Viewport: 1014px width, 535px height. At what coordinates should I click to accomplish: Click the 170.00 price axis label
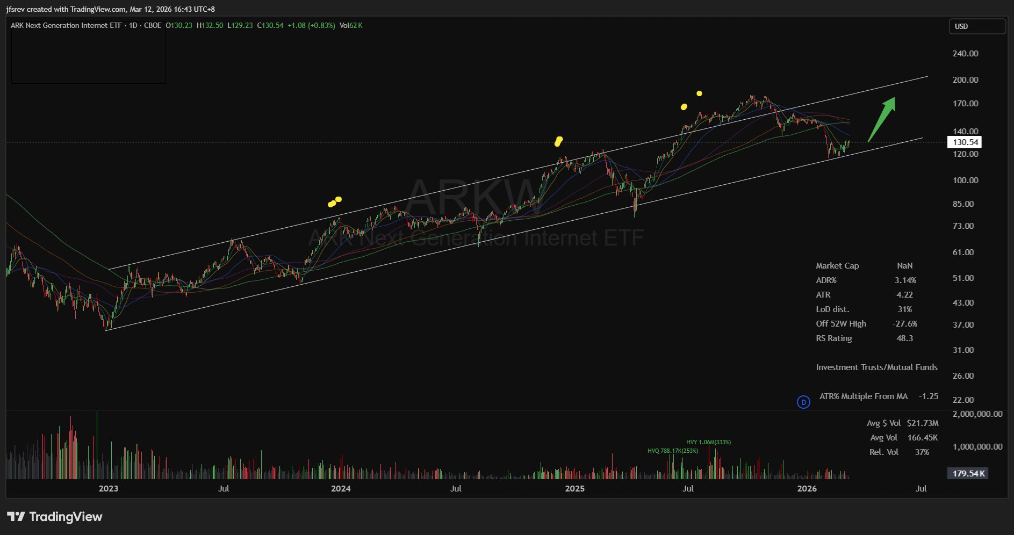coord(965,103)
